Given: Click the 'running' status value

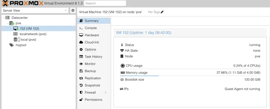Looking at the screenshot, I should (x=255, y=45).
